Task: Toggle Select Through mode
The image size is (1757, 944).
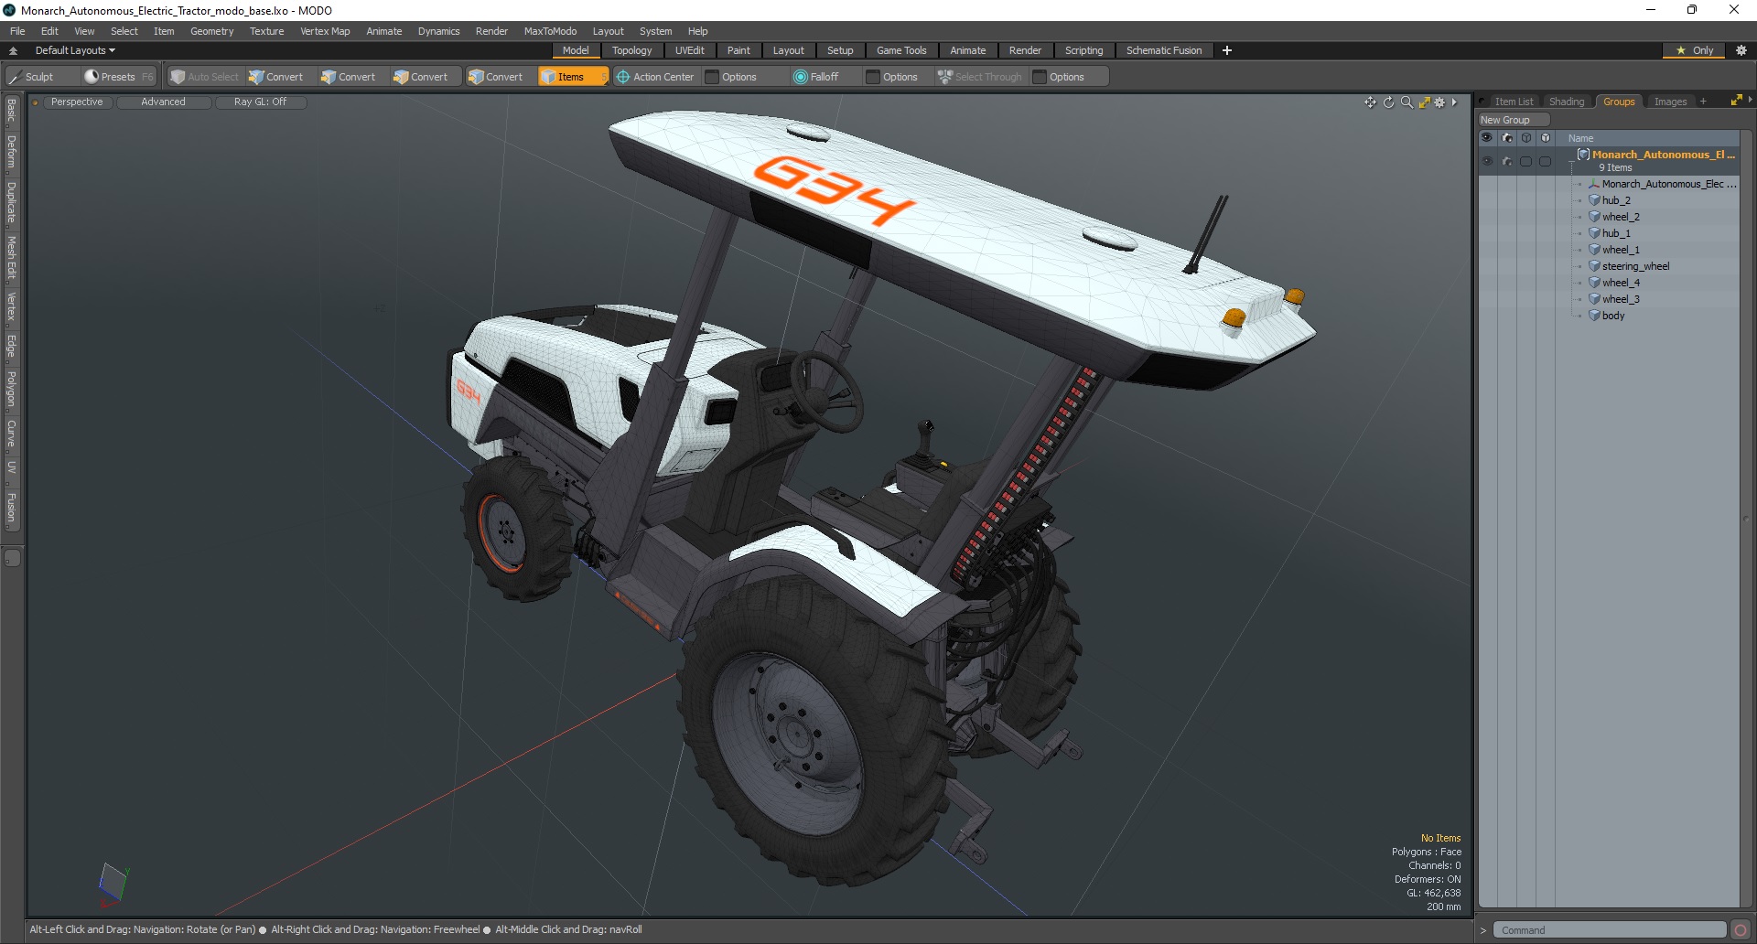Action: tap(979, 77)
